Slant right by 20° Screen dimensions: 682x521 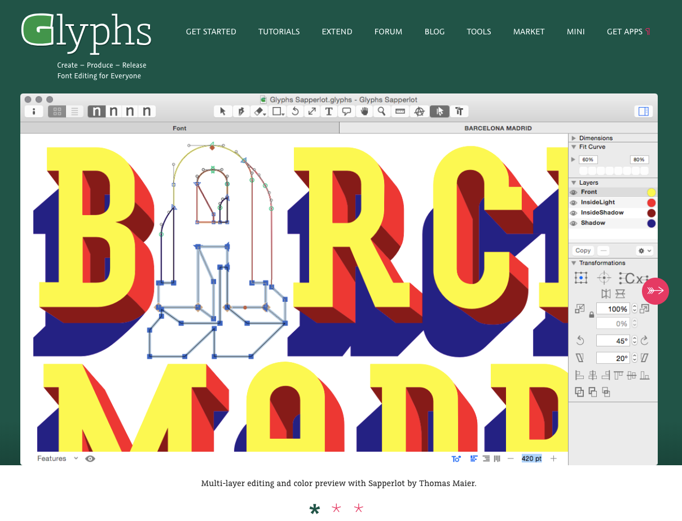(x=645, y=358)
